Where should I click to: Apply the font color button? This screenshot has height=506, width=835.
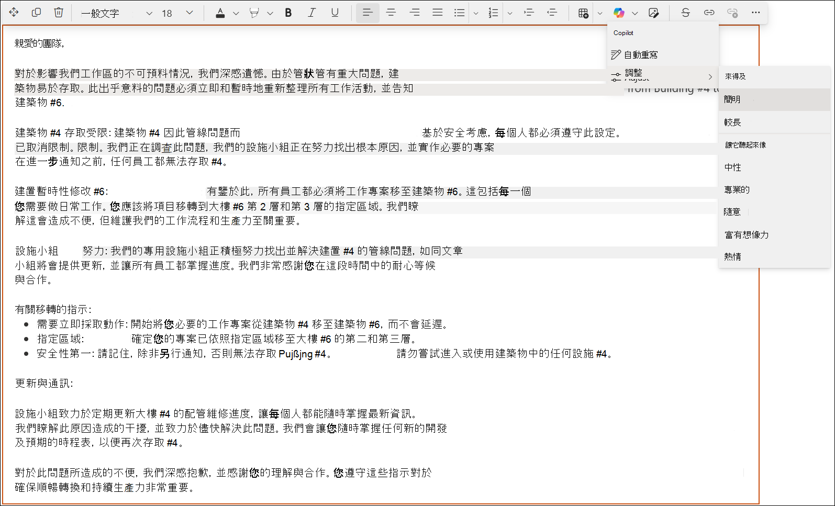[220, 13]
